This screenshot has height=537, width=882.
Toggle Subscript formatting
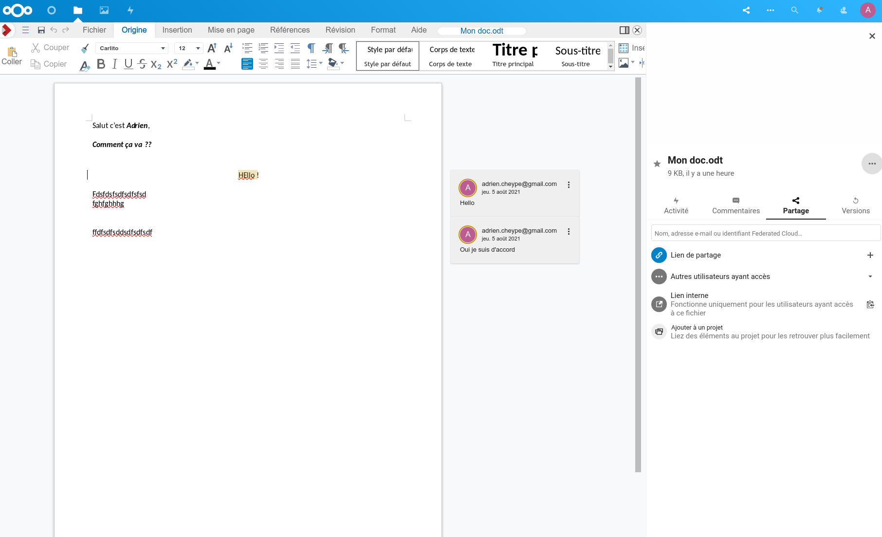click(156, 64)
